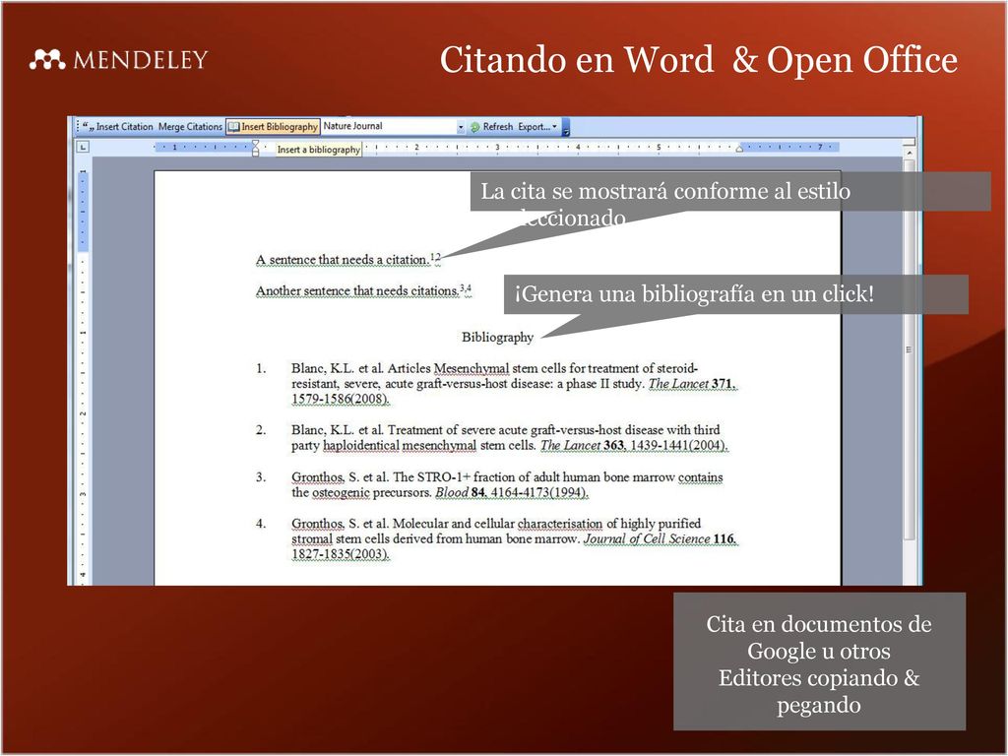Click the Insert Bibliography button
The height and width of the screenshot is (756, 1008).
click(x=274, y=127)
